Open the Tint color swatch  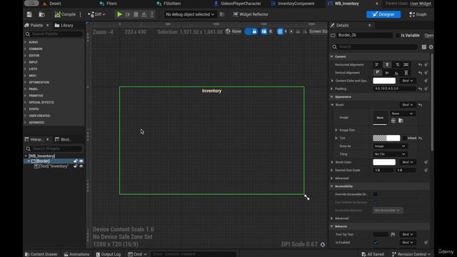coord(386,138)
